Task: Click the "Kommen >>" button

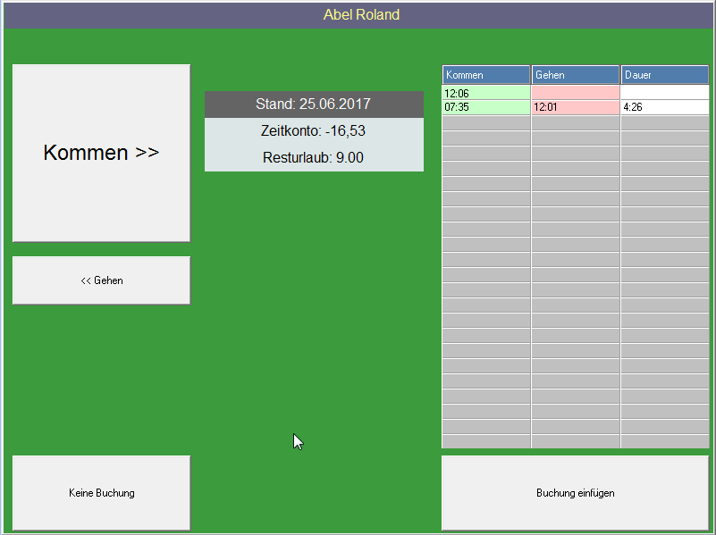Action: click(100, 152)
